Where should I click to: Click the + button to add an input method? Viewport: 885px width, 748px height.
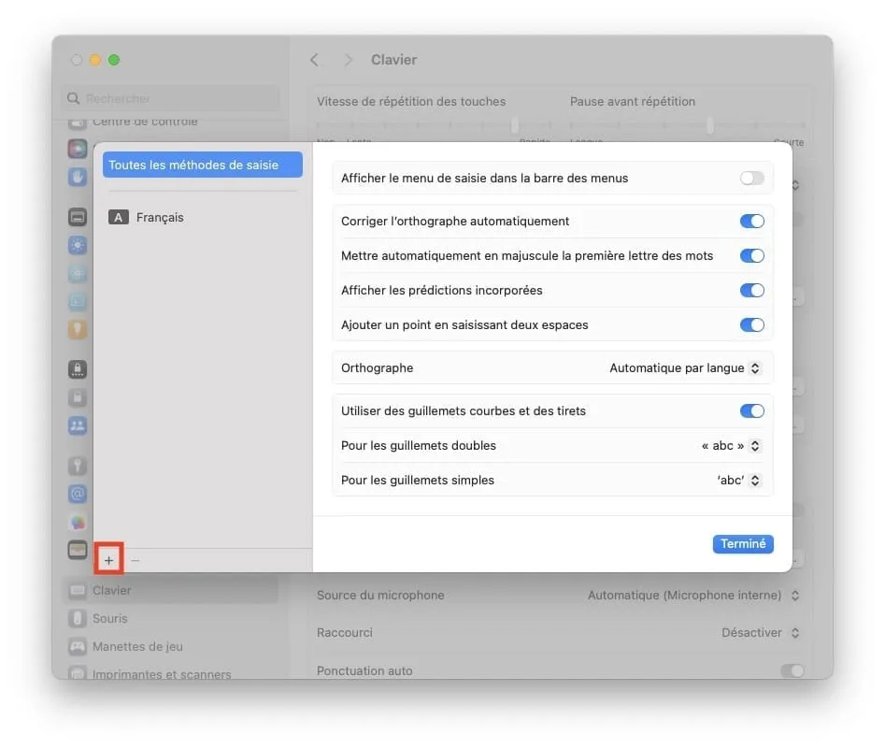(x=108, y=559)
